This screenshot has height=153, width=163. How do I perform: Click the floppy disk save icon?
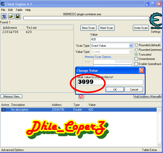click(x=18, y=16)
